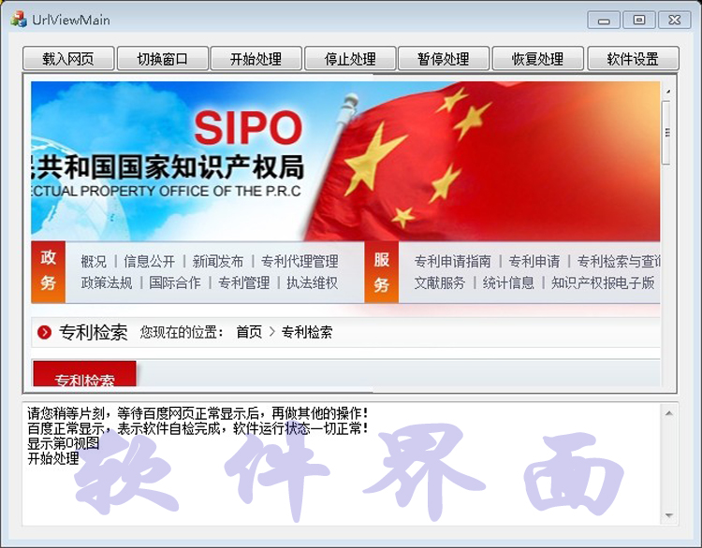Open the 专利检索与查询 link
Screen dimensions: 702x548
tap(619, 261)
